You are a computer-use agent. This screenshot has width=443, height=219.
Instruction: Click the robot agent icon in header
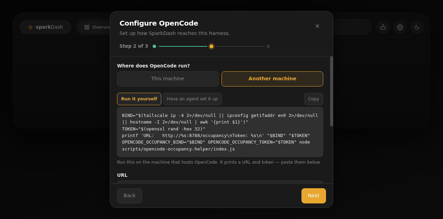[383, 27]
